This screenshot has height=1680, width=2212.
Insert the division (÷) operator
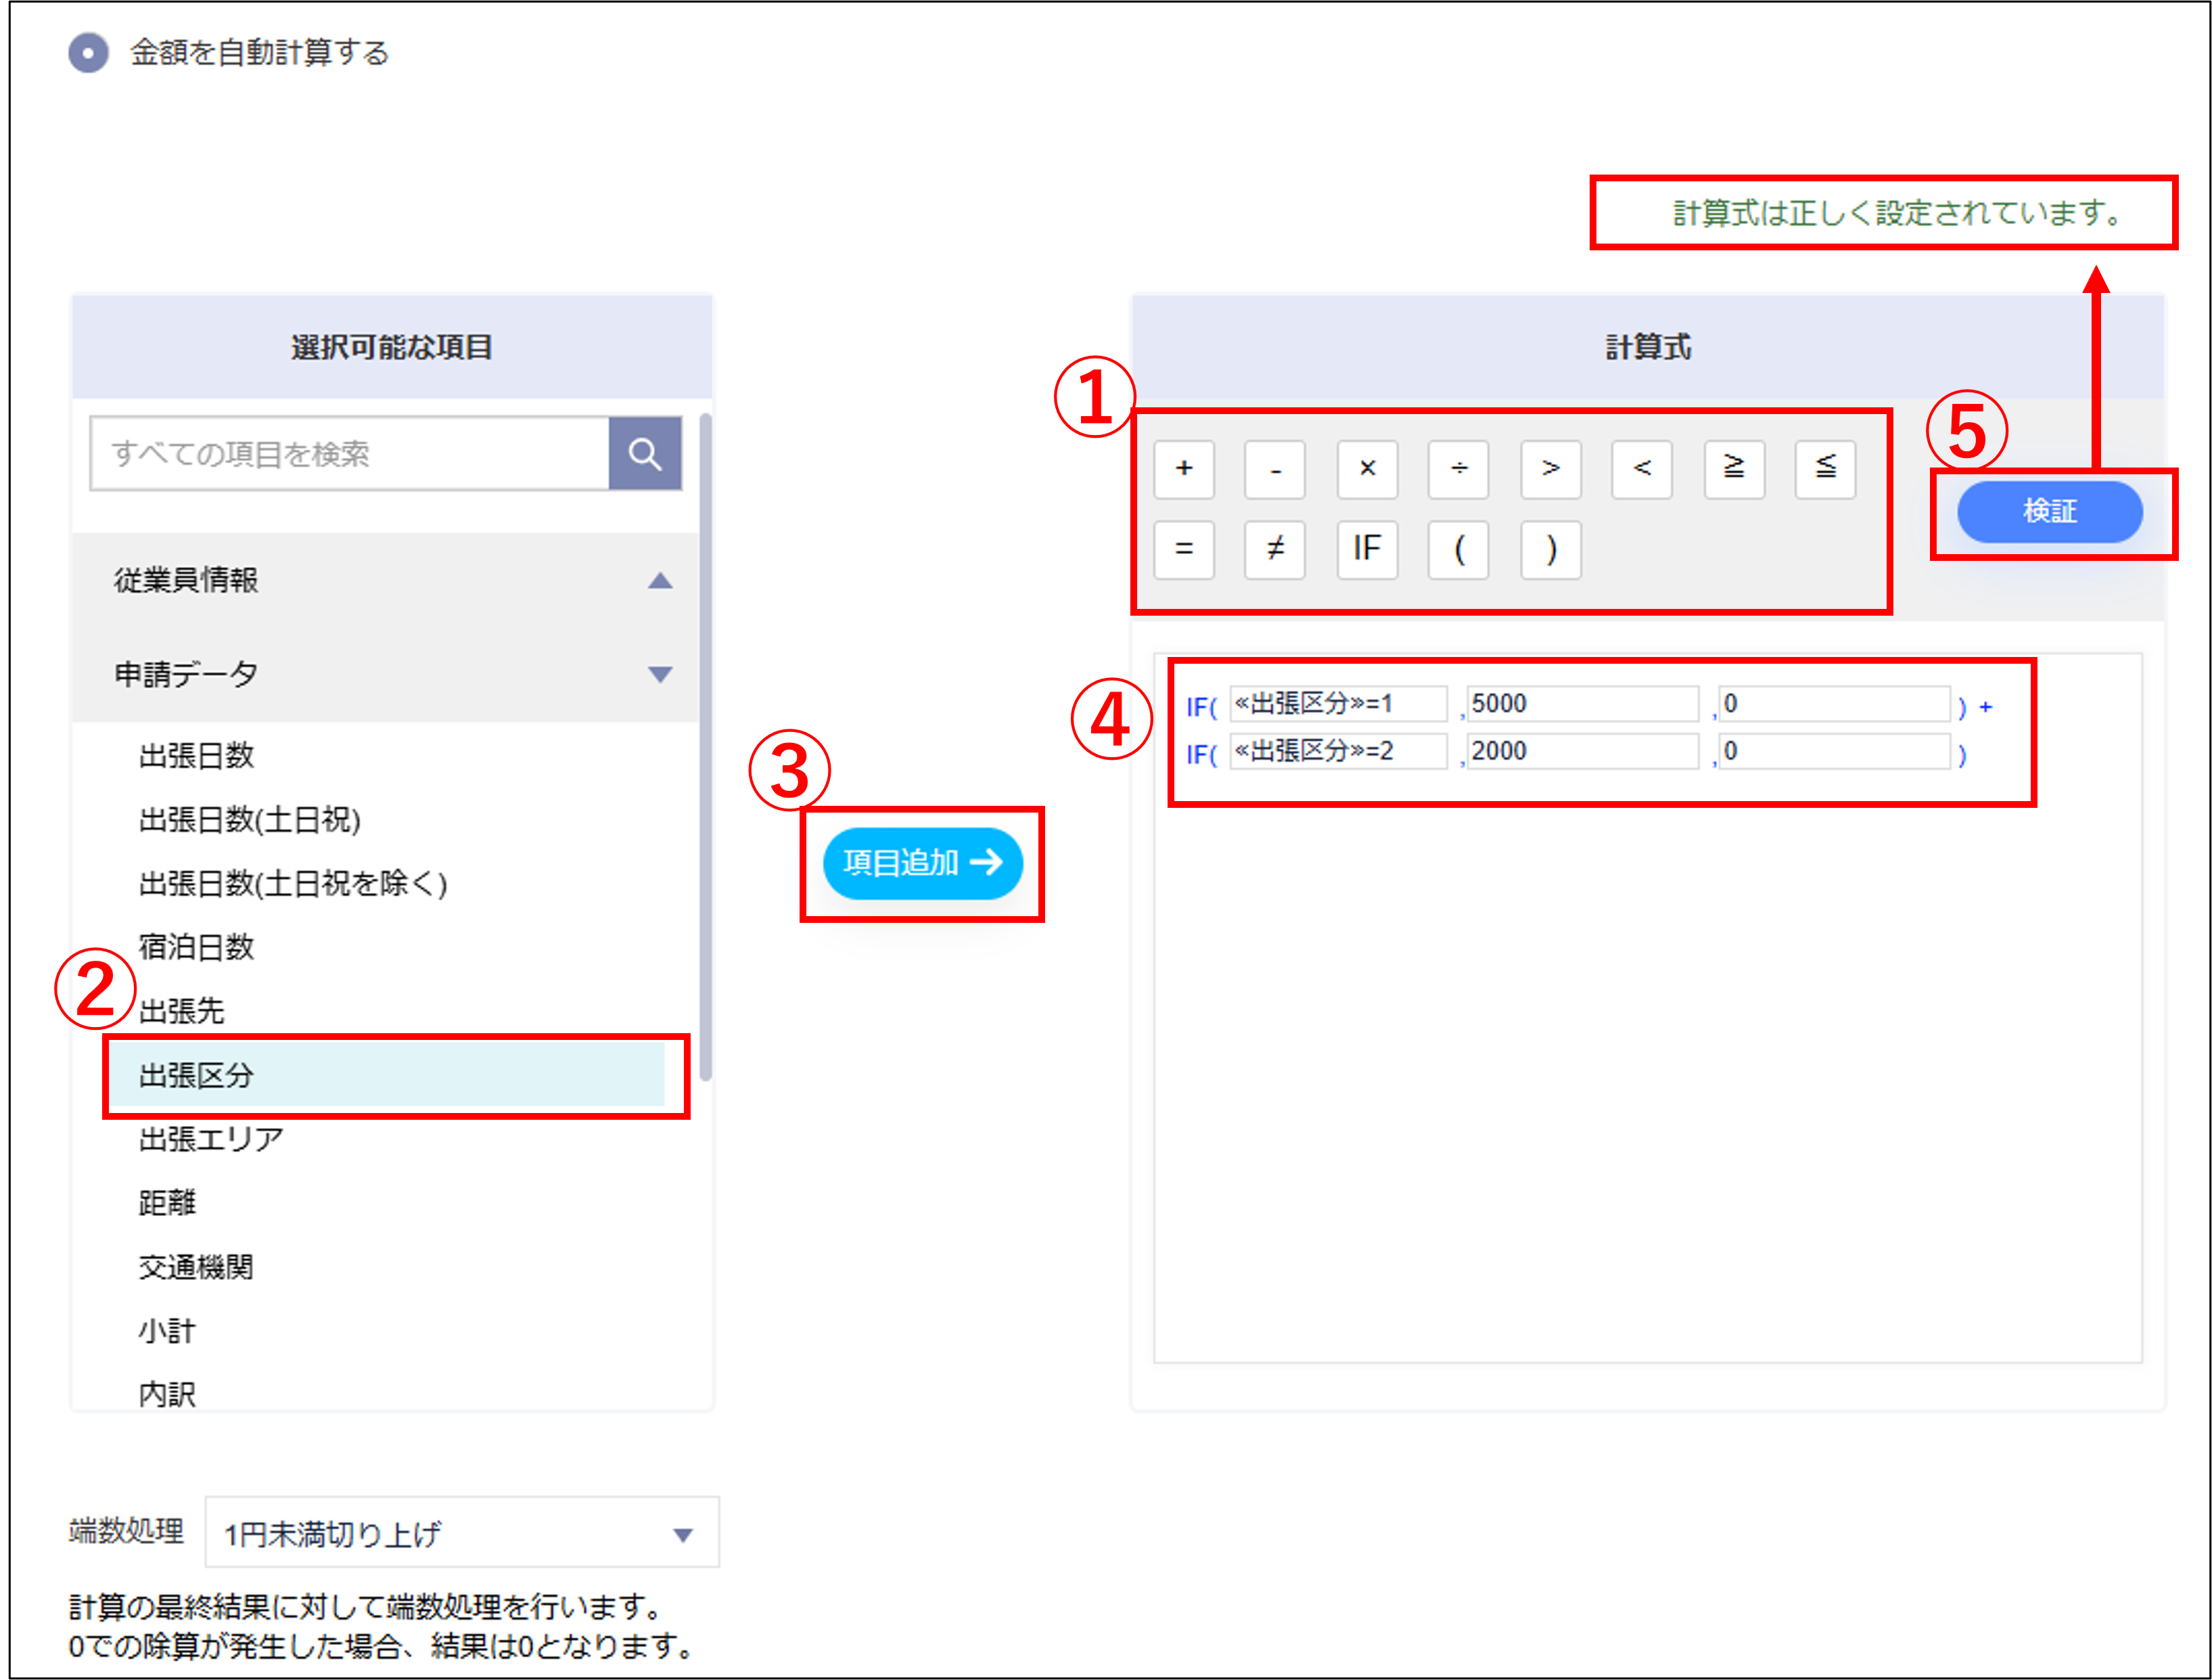click(1458, 470)
